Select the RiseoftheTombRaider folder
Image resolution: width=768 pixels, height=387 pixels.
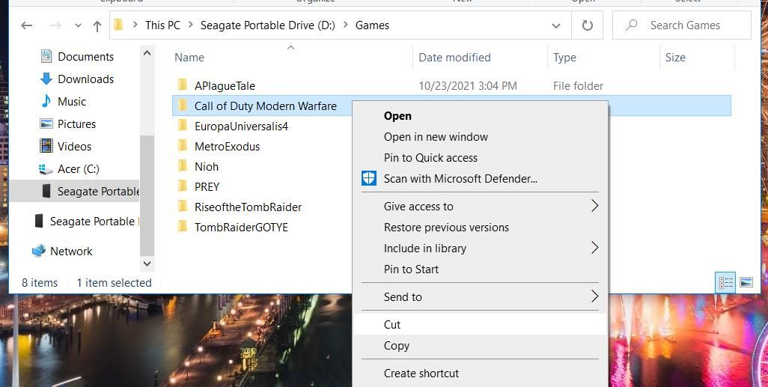click(x=248, y=207)
